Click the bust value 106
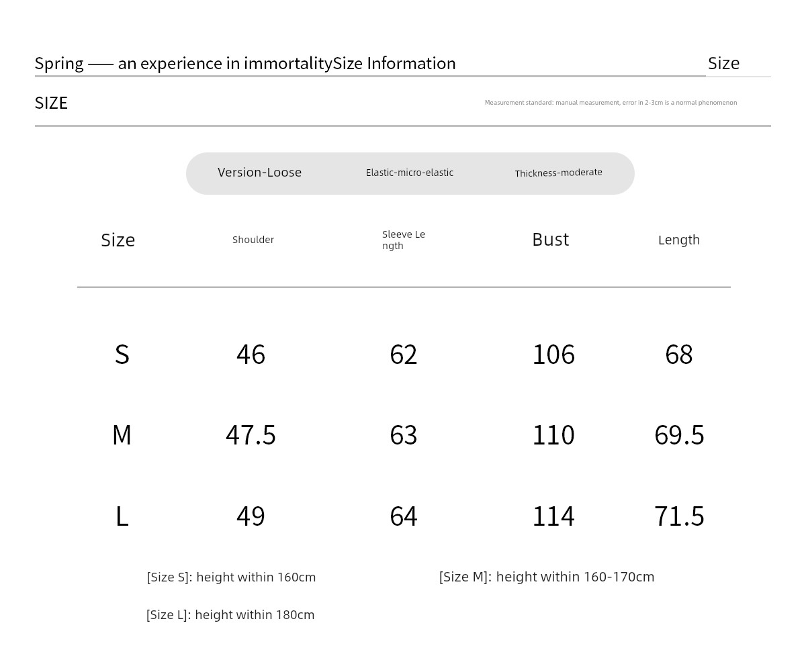This screenshot has height=658, width=806. point(553,354)
